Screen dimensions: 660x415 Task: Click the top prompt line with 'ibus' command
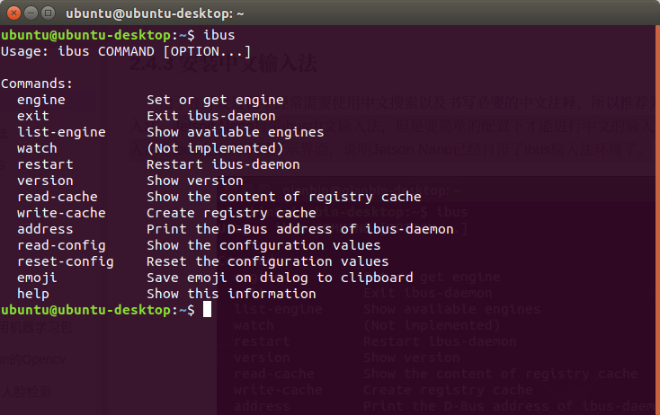point(118,35)
